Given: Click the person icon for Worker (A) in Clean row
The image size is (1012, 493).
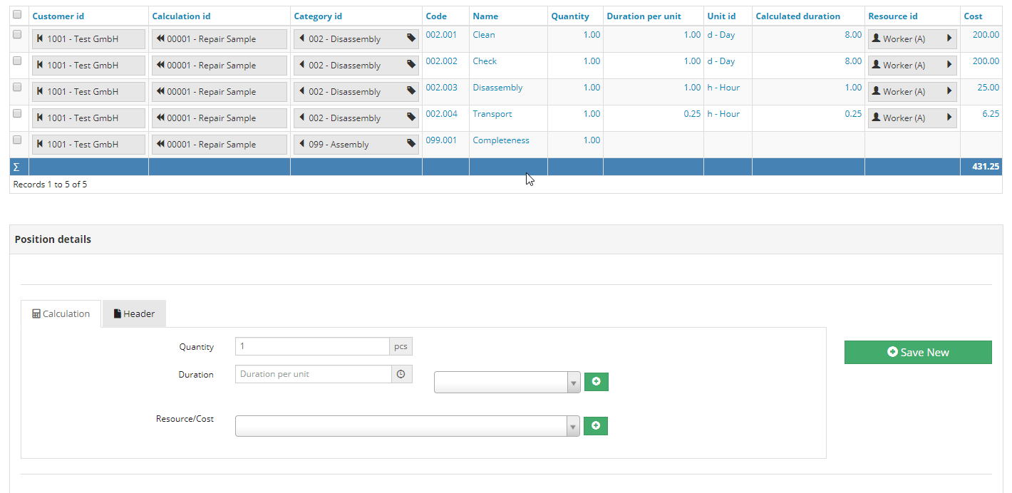Looking at the screenshot, I should click(876, 38).
